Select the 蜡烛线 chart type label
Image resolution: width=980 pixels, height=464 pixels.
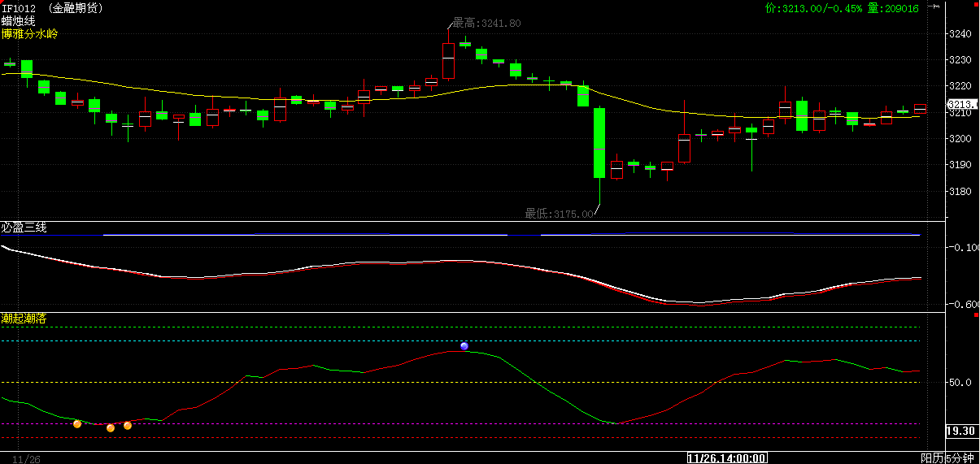[19, 21]
